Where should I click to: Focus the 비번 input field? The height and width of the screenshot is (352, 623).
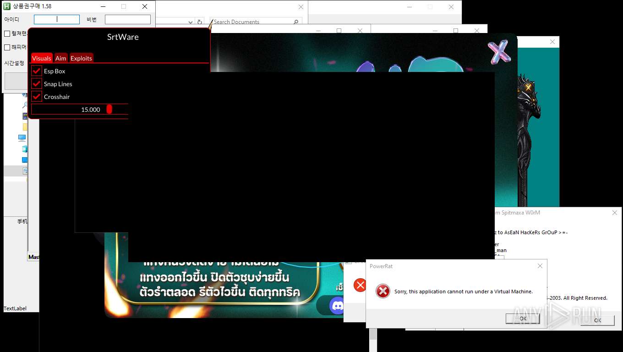128,19
